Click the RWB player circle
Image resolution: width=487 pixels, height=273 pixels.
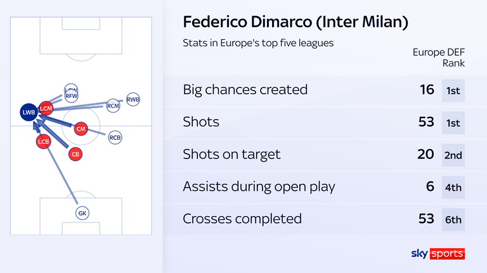click(133, 99)
